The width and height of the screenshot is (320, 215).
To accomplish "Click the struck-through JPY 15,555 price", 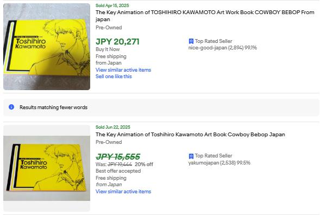I will pyautogui.click(x=118, y=157).
